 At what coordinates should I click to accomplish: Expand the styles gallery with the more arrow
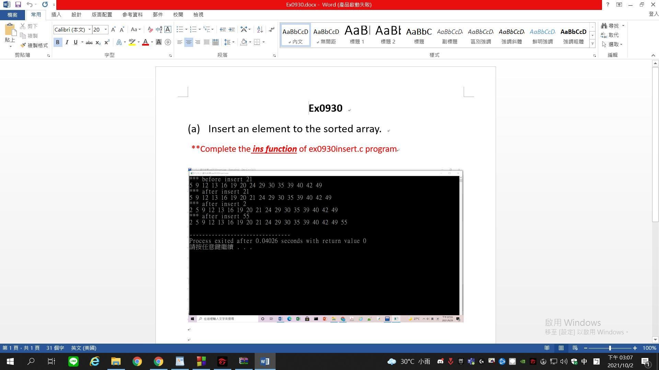(592, 44)
